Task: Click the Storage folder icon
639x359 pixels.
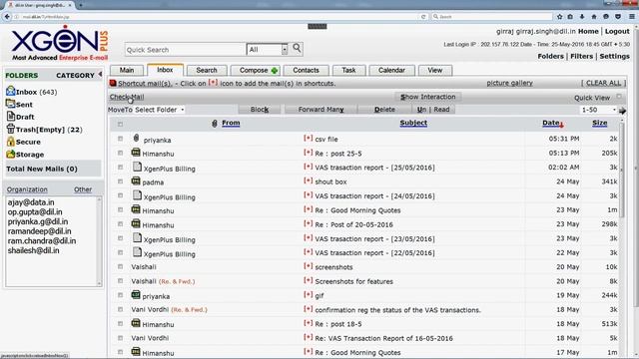Action: pyautogui.click(x=11, y=155)
